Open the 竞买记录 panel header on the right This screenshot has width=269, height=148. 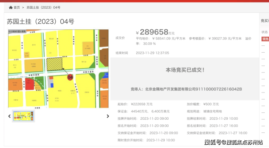[265, 21]
